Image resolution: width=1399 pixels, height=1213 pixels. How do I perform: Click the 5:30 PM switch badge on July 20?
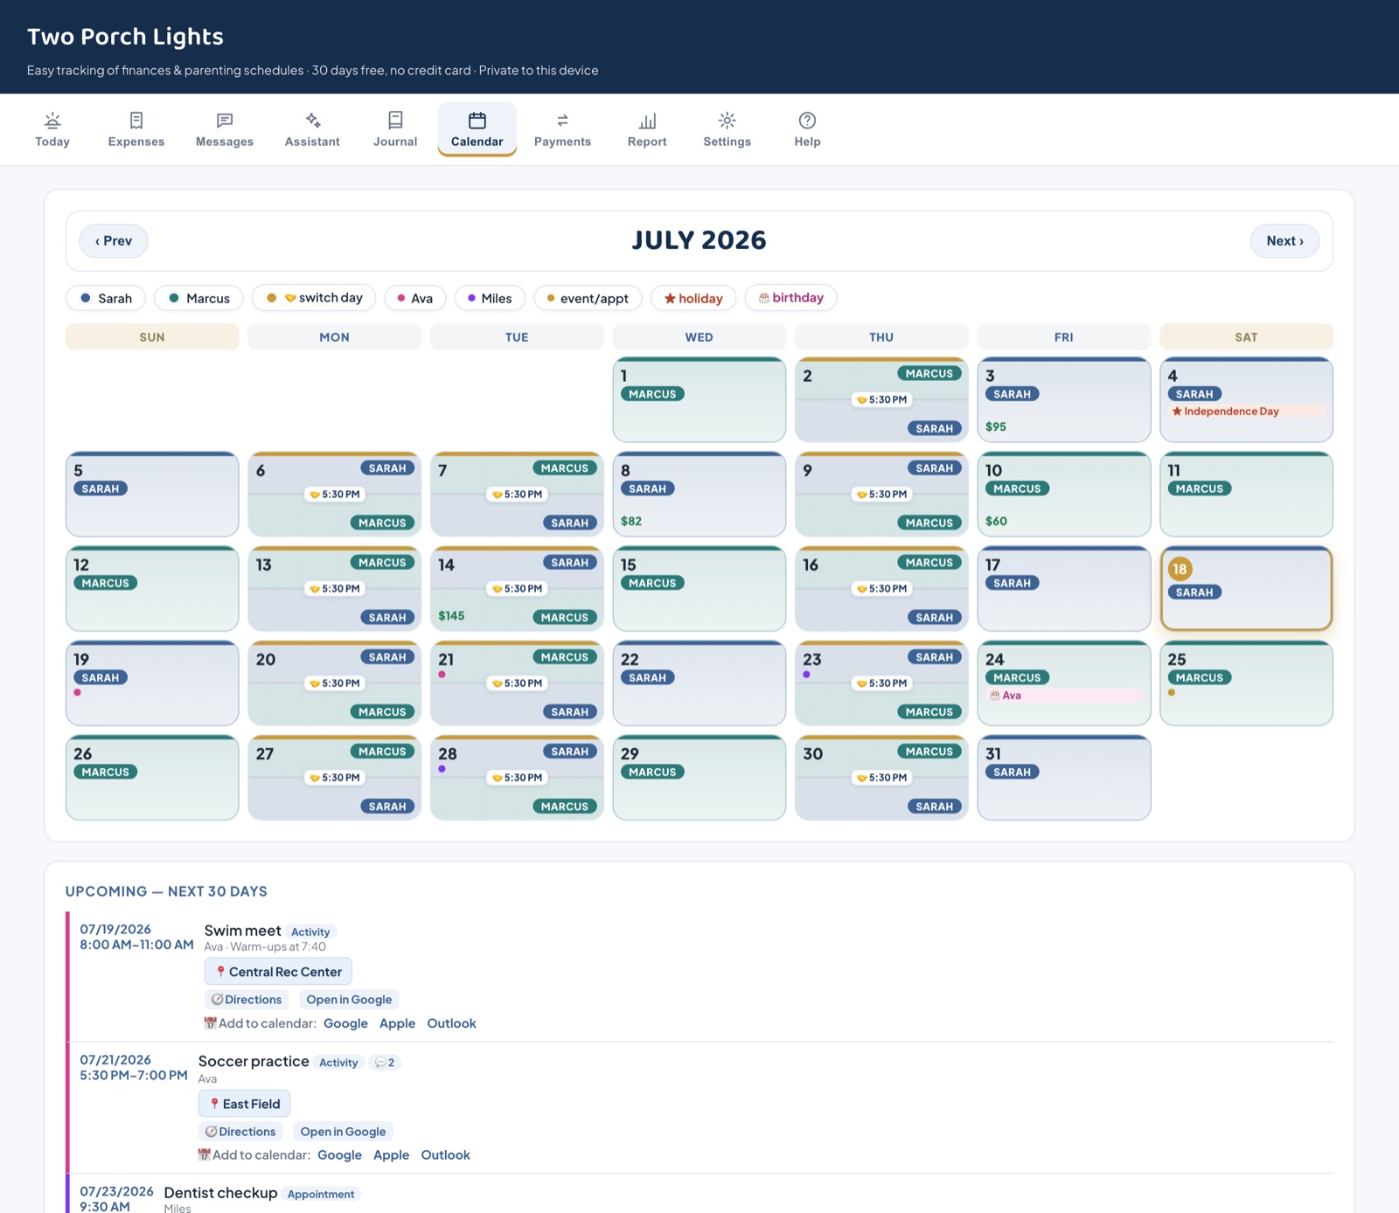pyautogui.click(x=335, y=683)
